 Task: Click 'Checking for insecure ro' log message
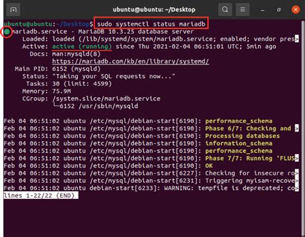point(250,173)
